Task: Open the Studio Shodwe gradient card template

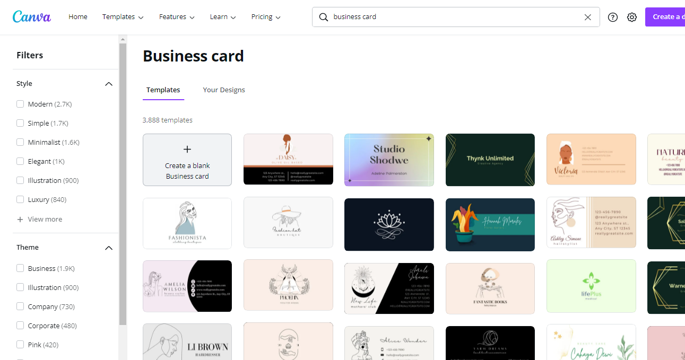Action: click(389, 160)
